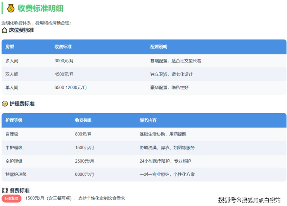Screen dimensions: 287x206
Task: Click the 一对一专业照护，个性化方案 description
Action: tap(167, 175)
